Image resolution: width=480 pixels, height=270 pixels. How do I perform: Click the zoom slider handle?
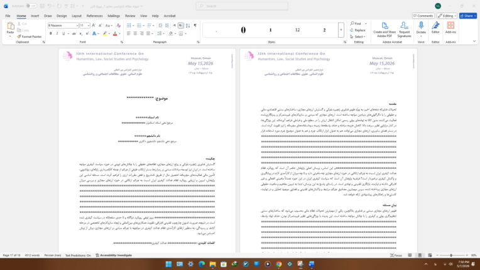451,256
